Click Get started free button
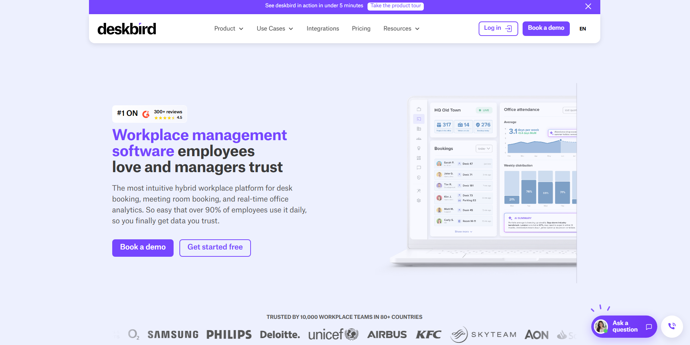 click(215, 248)
